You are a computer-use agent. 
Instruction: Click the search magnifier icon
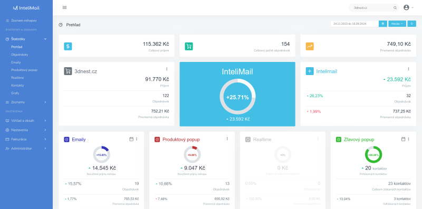(x=395, y=8)
